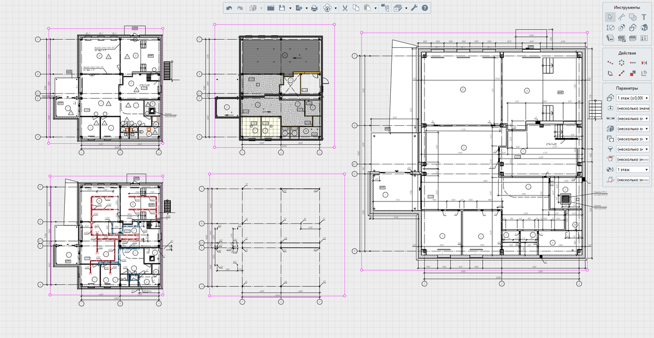Click the field beside the upload-frame parameter icon
654x338 pixels.
point(632,108)
